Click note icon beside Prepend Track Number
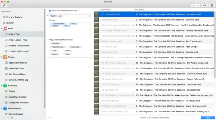216x120 pixels. point(6,45)
